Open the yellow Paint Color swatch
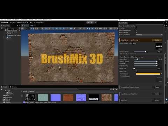The image size is (168, 126). (x=148, y=74)
